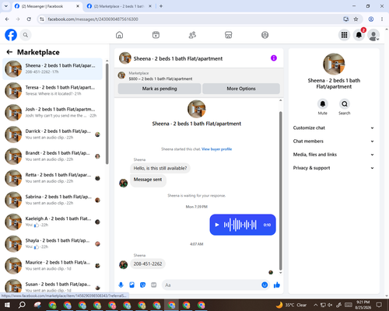Open the Teresa conversation
Image resolution: width=389 pixels, height=311 pixels.
point(52,90)
